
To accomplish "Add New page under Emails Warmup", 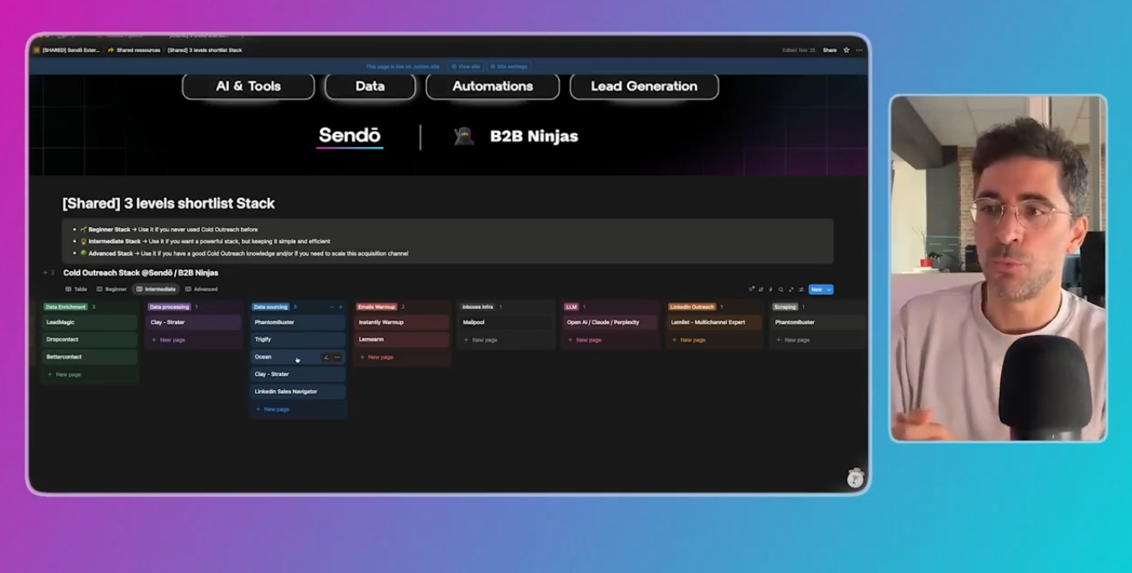I will click(402, 357).
